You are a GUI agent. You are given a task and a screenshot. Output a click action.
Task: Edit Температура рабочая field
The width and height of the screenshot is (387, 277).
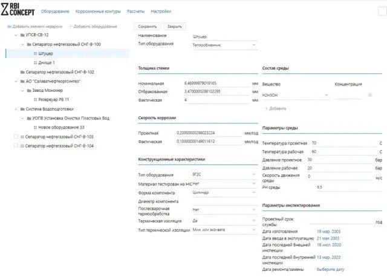point(344,152)
